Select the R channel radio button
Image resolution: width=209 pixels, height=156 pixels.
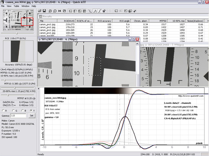click(3, 110)
